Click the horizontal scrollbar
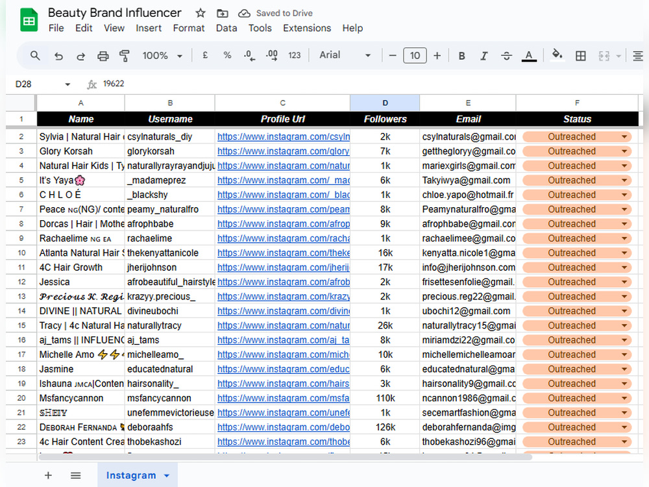 [x=286, y=456]
